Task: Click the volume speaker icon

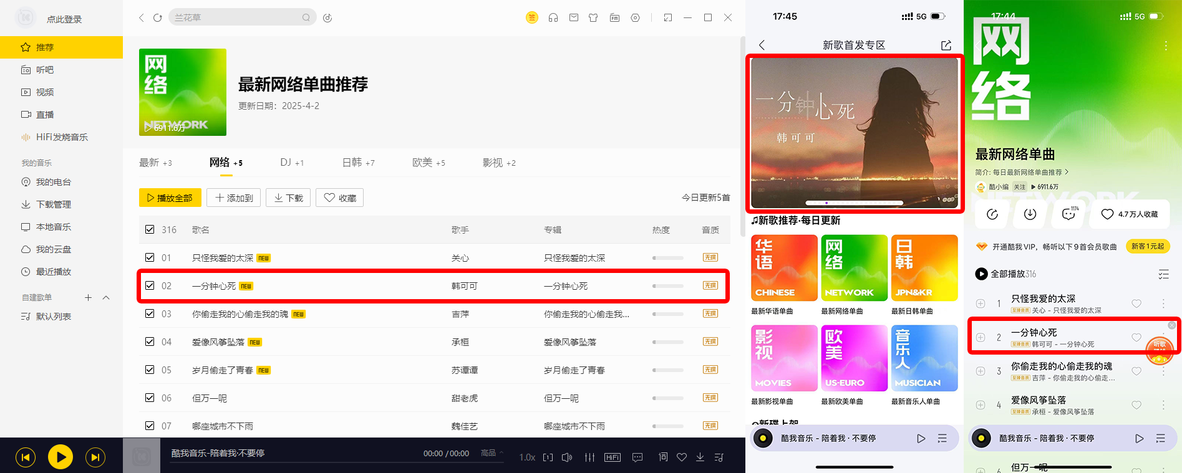Action: point(566,457)
